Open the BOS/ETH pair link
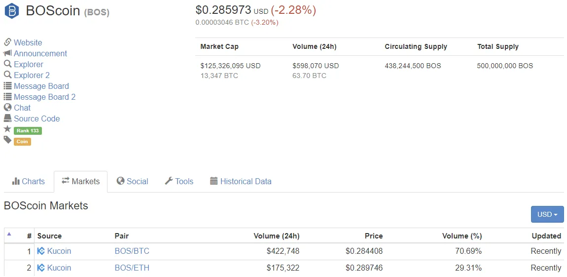This screenshot has height=277, width=567. (132, 268)
